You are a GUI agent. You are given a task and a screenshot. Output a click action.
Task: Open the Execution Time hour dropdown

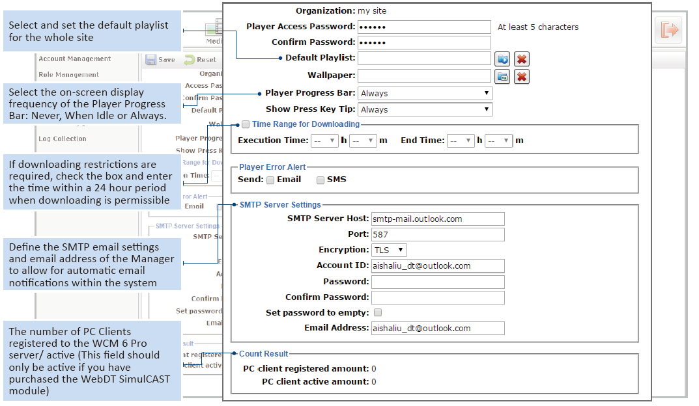click(324, 141)
